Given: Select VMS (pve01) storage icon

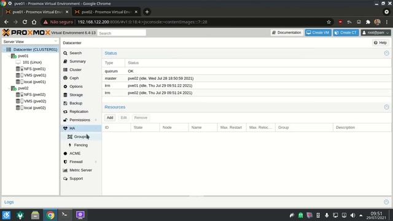Looking at the screenshot, I should 20,75.
